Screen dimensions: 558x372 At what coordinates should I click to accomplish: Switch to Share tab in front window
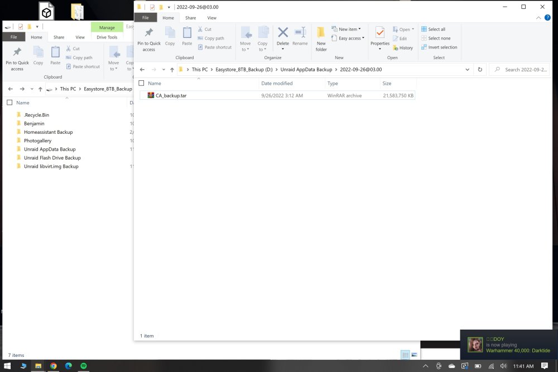190,18
